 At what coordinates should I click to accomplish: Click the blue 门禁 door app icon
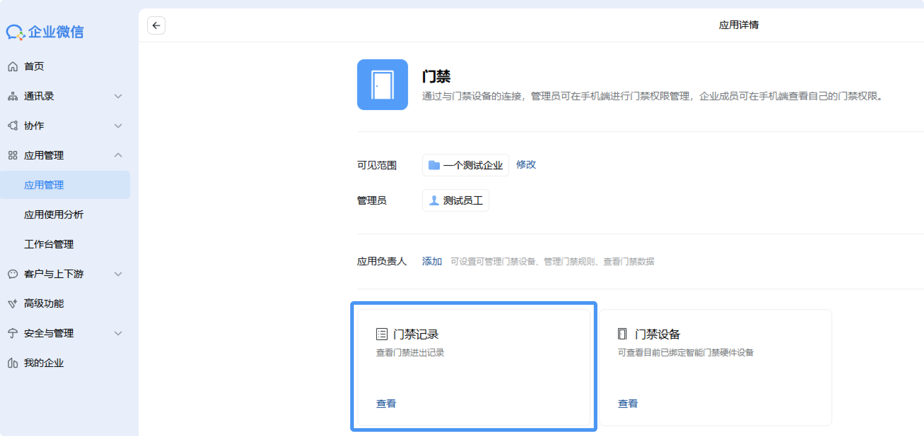pos(382,84)
